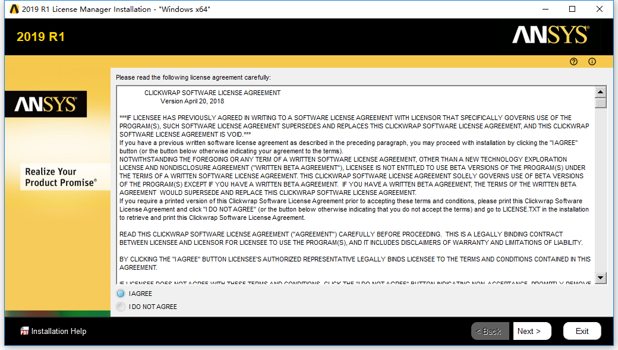Click the ANSYS title bar app icon

(14, 9)
